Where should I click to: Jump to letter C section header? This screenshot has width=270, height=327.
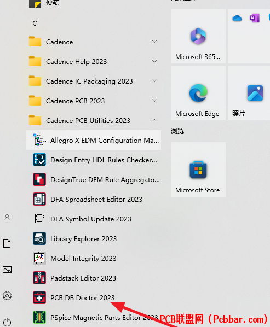(x=35, y=23)
